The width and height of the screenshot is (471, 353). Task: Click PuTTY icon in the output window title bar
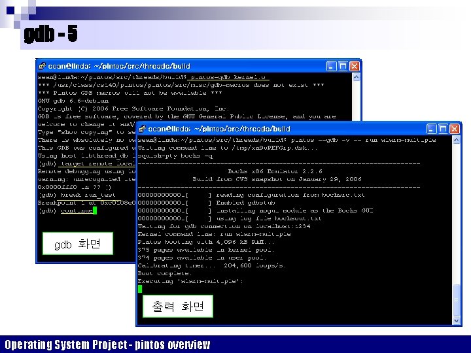pos(143,129)
